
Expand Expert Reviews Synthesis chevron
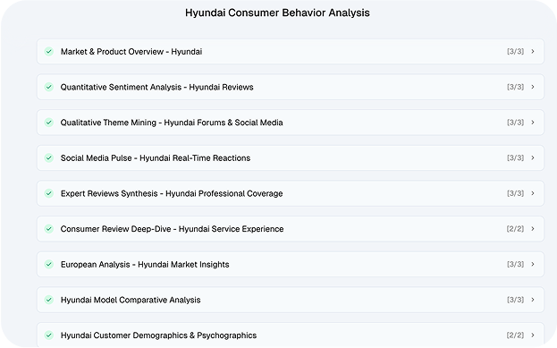click(x=533, y=193)
